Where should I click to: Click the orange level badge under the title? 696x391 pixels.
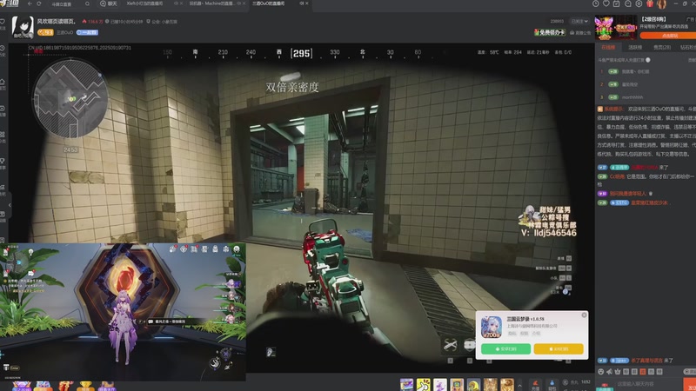click(x=45, y=32)
